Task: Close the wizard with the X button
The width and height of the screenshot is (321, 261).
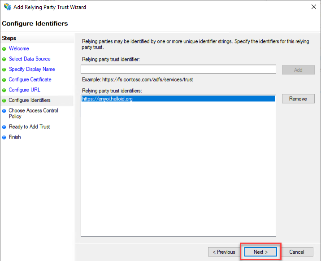Action: [x=314, y=7]
